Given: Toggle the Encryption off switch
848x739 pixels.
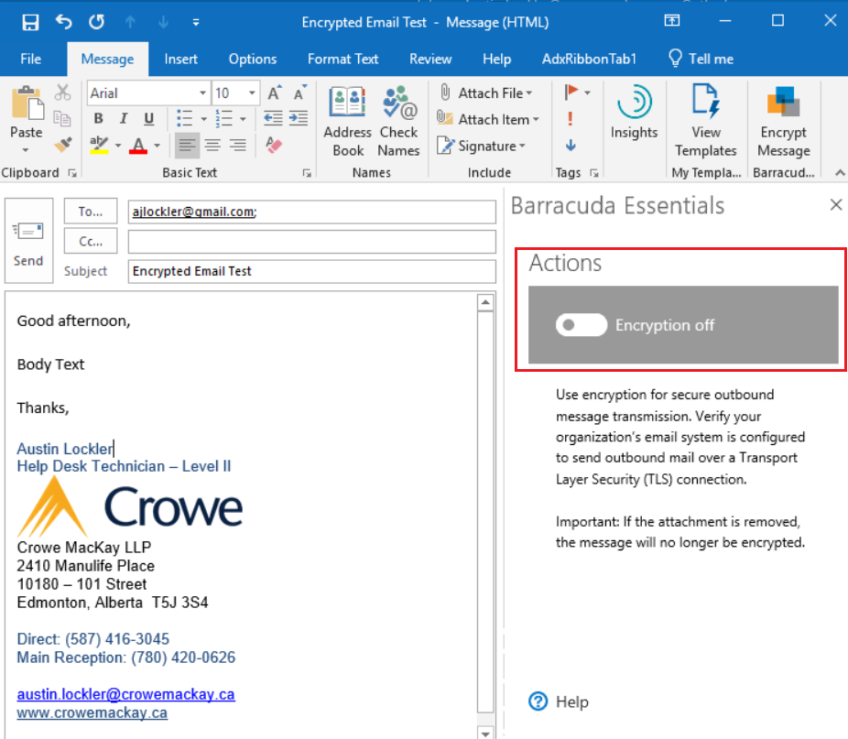Looking at the screenshot, I should click(x=582, y=325).
